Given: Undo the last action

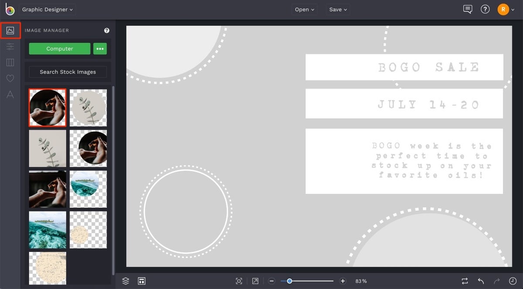Looking at the screenshot, I should coord(480,281).
